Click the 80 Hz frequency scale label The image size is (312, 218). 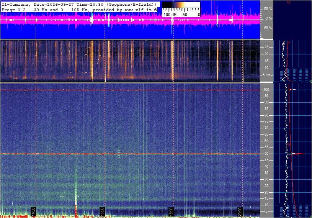pos(266,115)
